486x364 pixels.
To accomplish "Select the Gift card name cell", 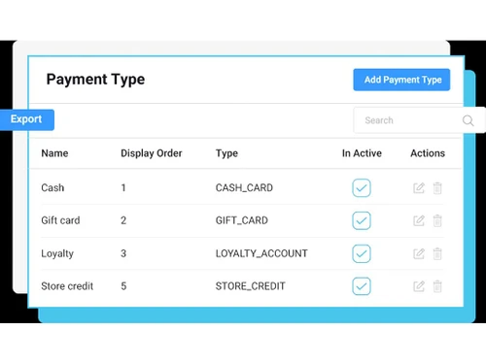I will pyautogui.click(x=60, y=220).
